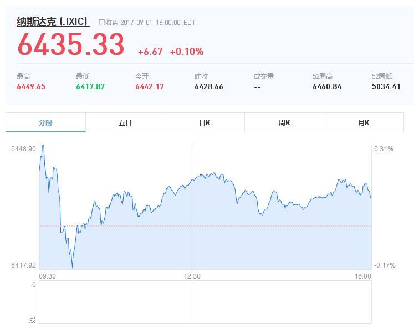Open the 日K chart tab

click(x=205, y=123)
